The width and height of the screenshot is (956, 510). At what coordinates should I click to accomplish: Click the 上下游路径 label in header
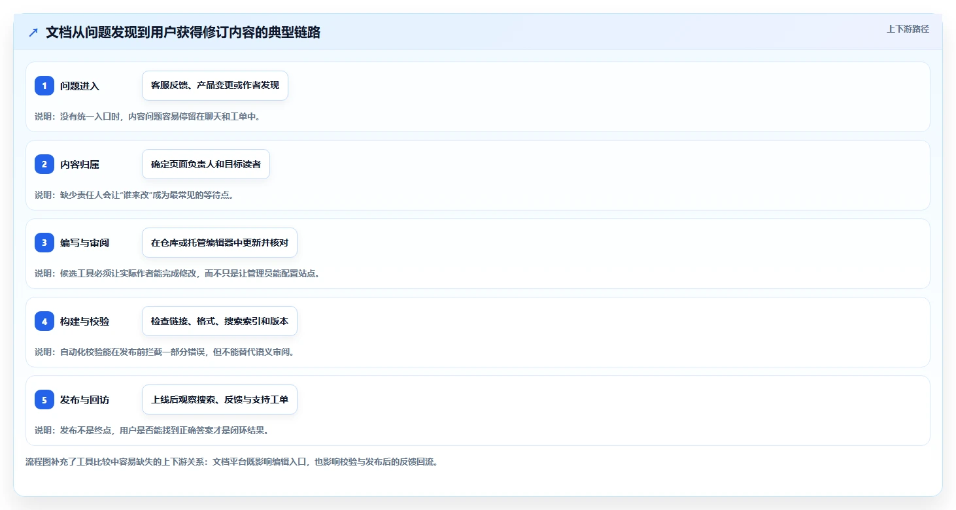tap(908, 29)
